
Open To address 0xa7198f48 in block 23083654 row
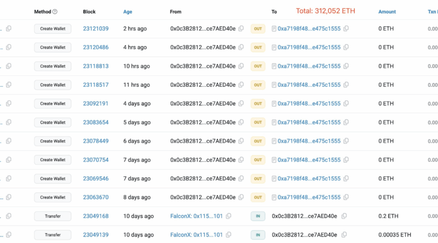pyautogui.click(x=309, y=122)
